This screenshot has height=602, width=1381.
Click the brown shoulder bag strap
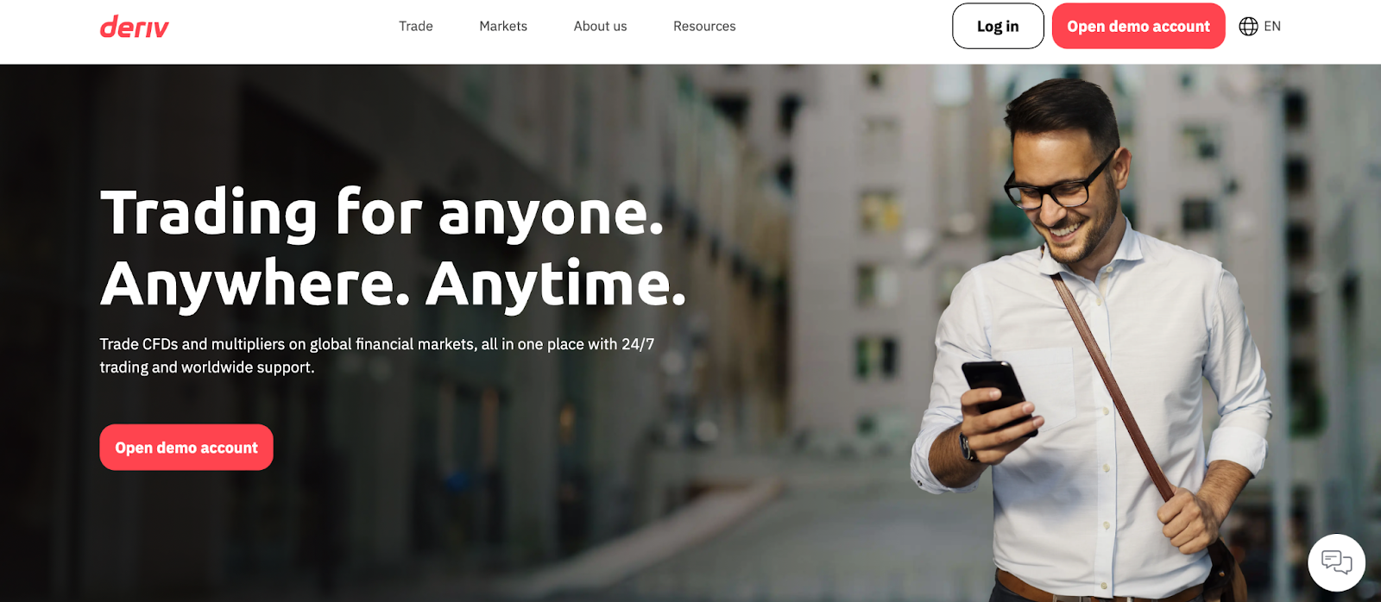coord(1113,388)
